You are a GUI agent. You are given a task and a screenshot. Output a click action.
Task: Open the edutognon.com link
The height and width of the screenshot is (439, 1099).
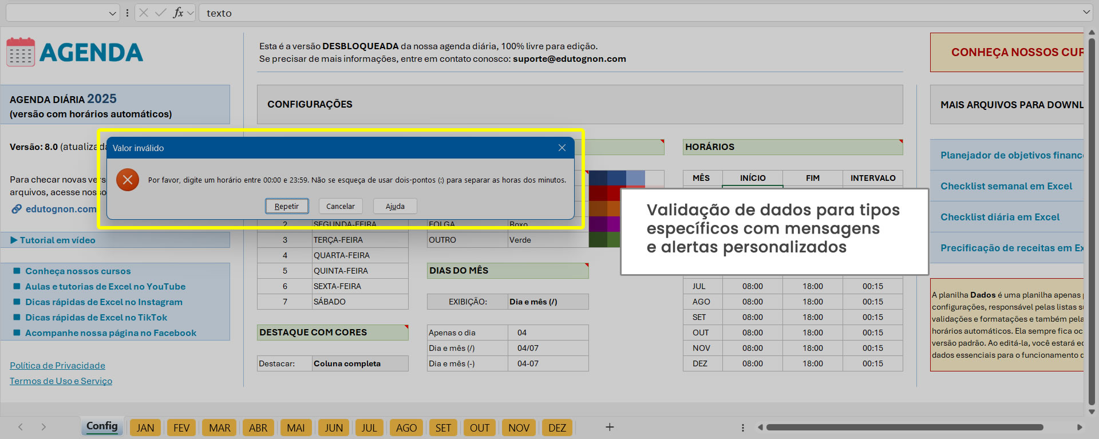(61, 209)
